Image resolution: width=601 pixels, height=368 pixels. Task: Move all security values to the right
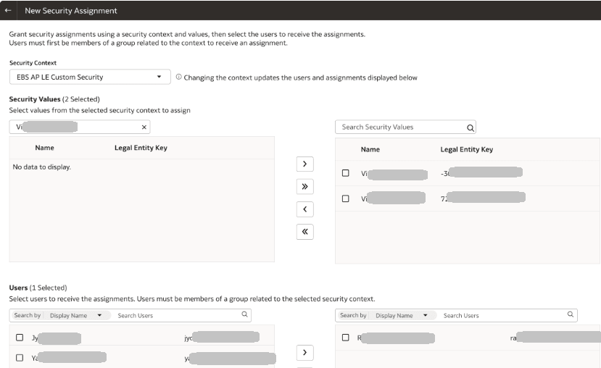pyautogui.click(x=304, y=186)
